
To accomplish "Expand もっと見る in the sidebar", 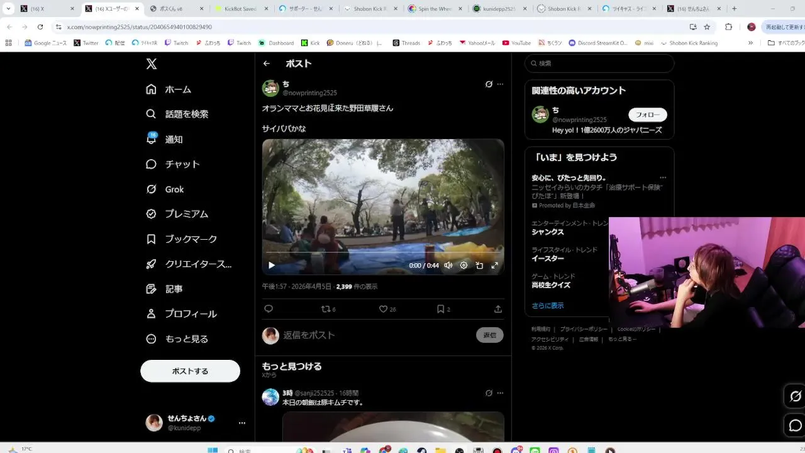I will click(177, 338).
